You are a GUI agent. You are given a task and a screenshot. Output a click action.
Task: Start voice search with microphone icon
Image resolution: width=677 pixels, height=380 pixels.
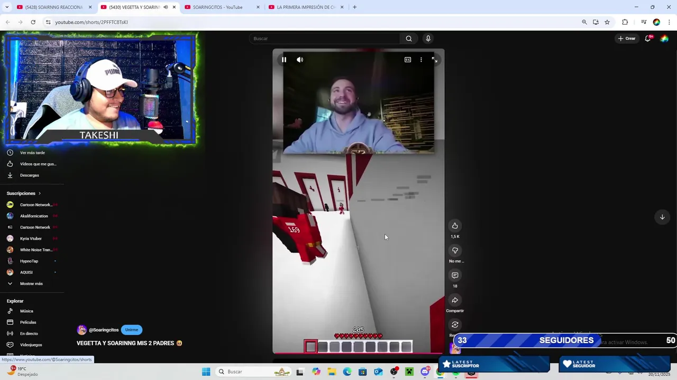[x=428, y=39]
